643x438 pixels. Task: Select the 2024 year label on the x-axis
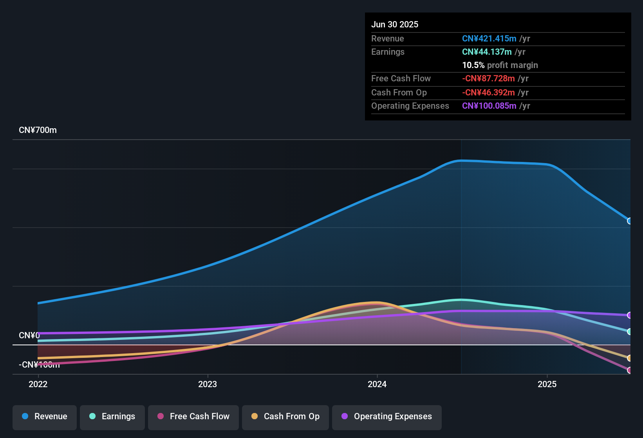377,384
